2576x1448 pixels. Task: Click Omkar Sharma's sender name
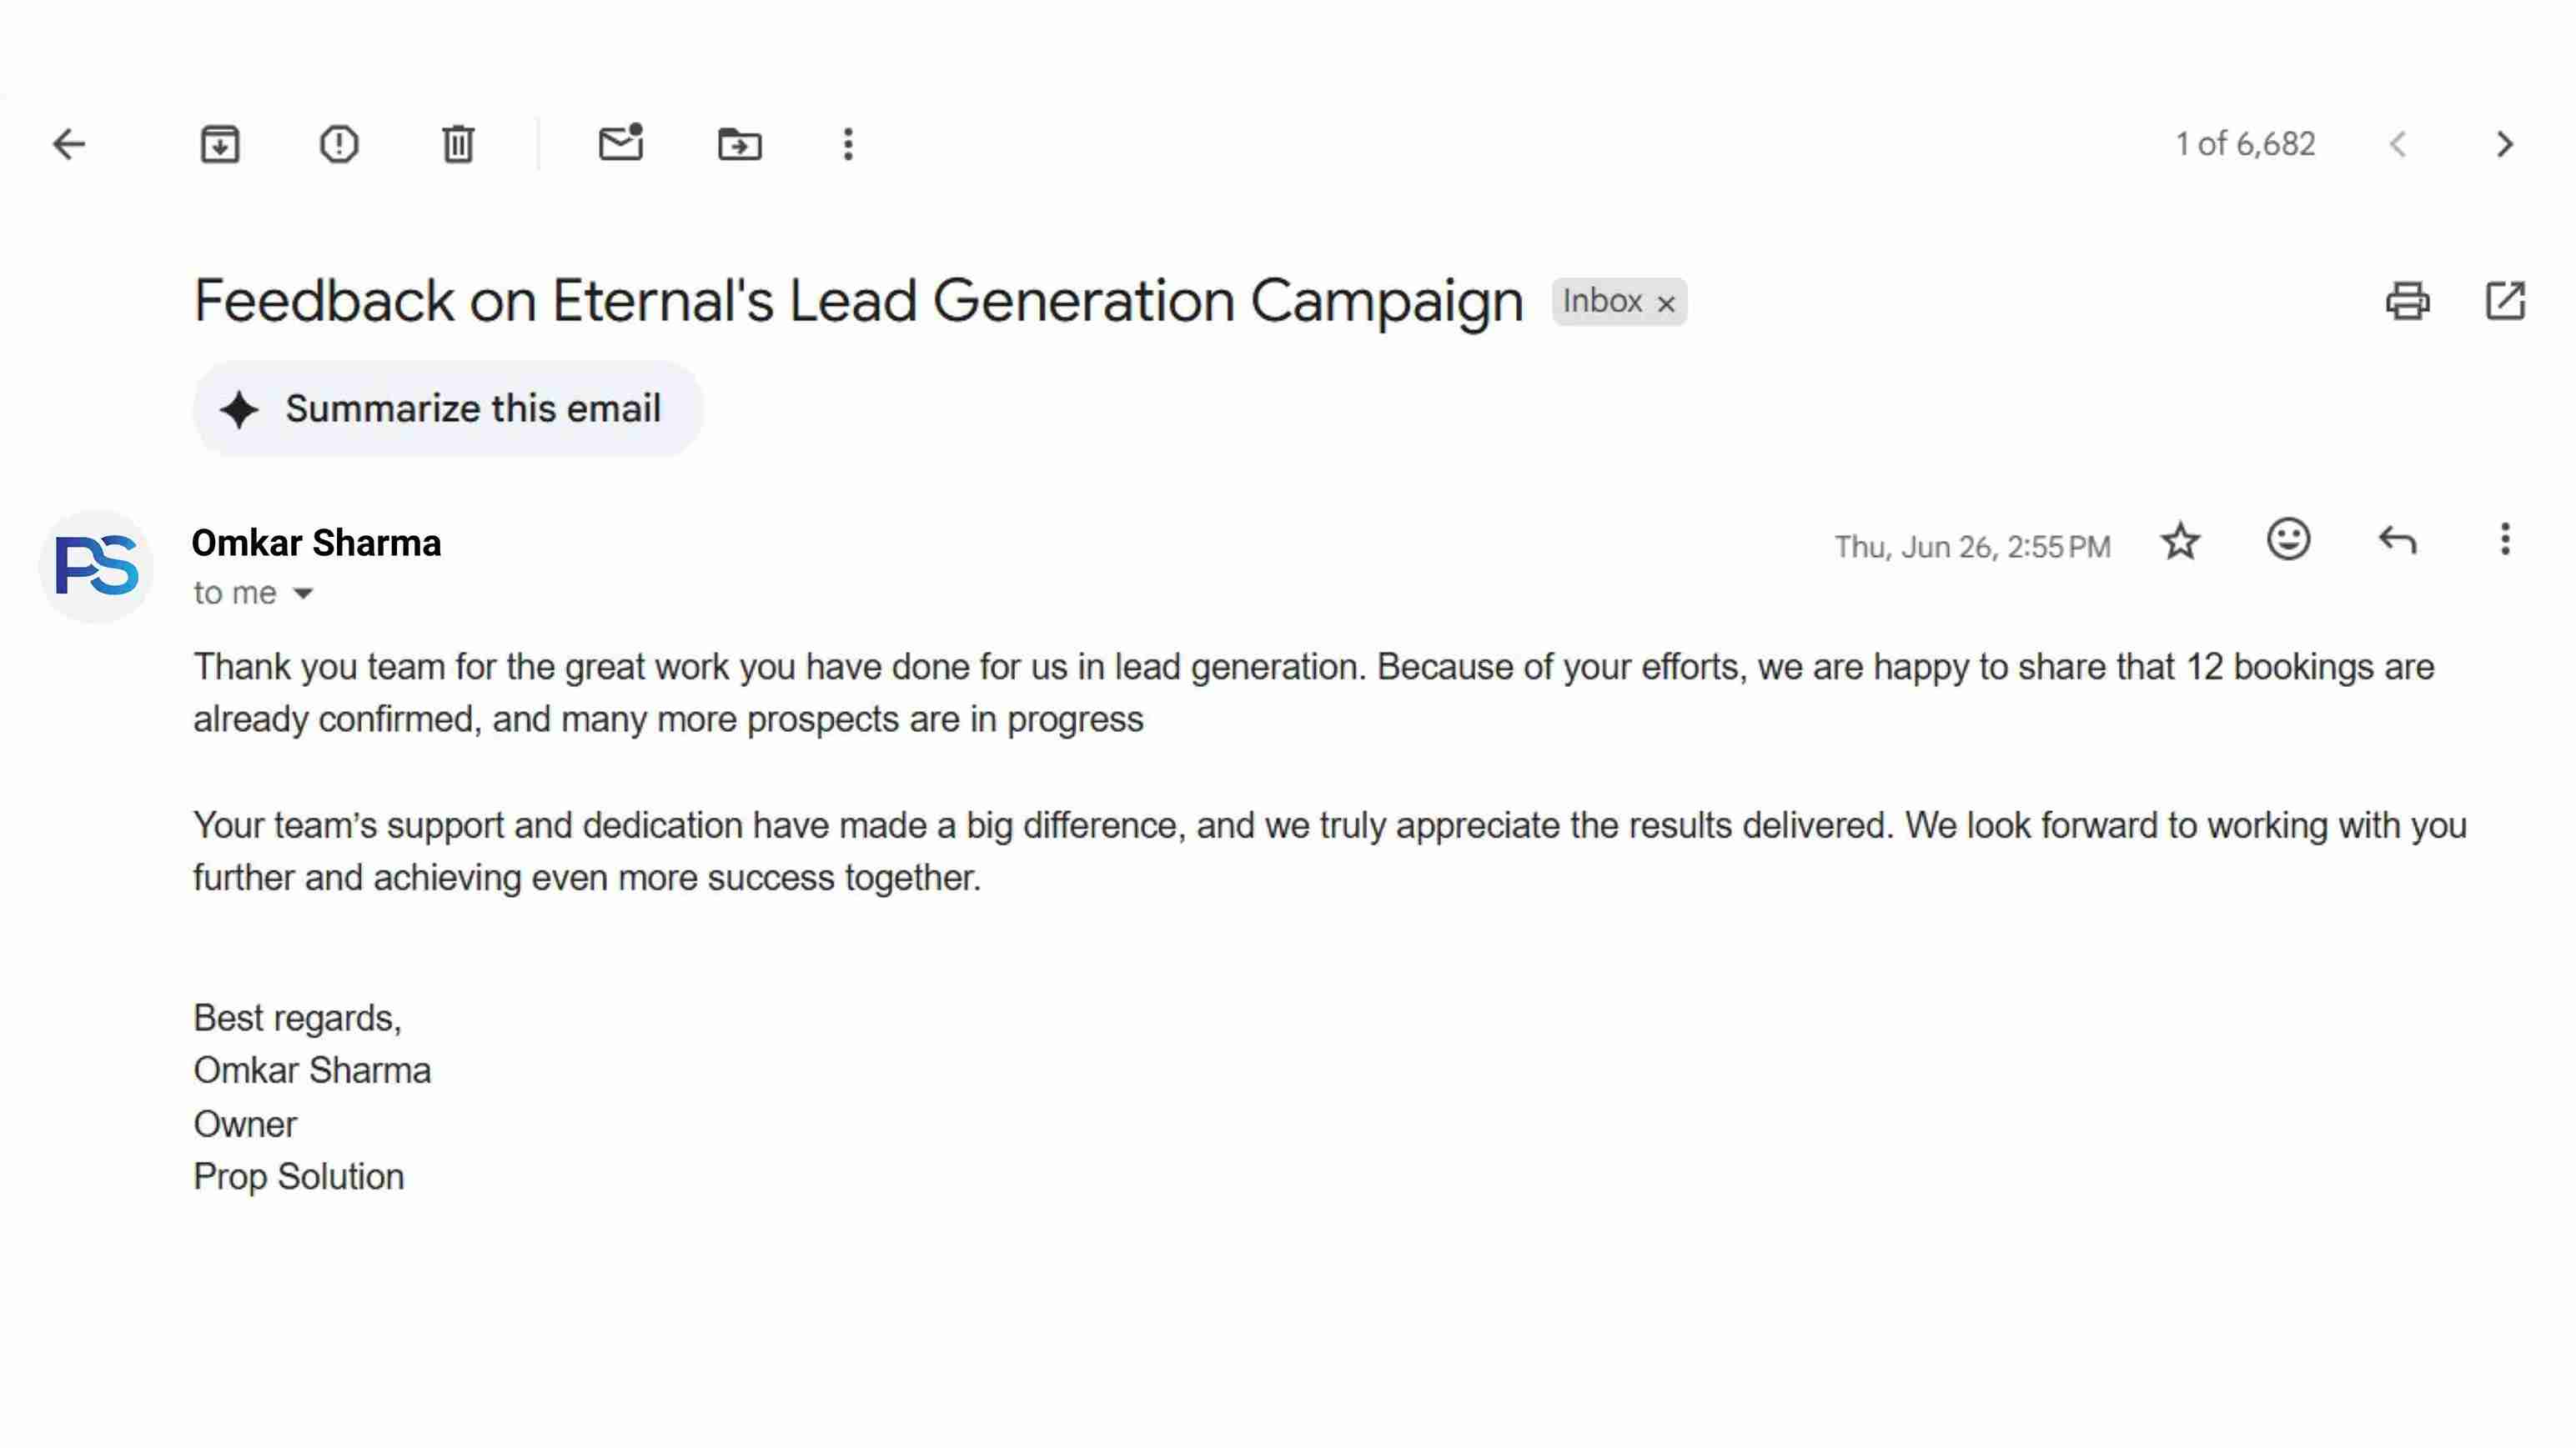pos(316,543)
